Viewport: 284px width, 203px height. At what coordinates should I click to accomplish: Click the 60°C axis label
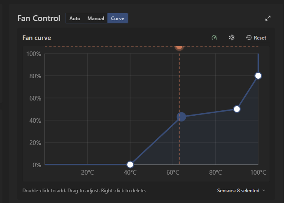[x=173, y=172]
